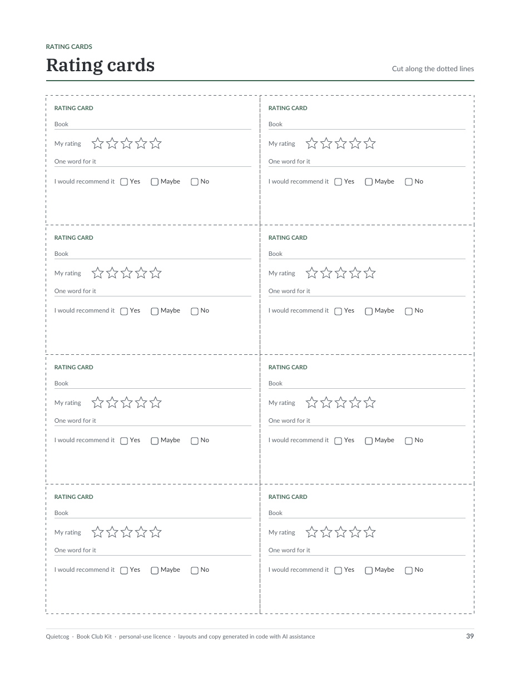
Task: Click page number 39 in footer
Action: [x=470, y=636]
